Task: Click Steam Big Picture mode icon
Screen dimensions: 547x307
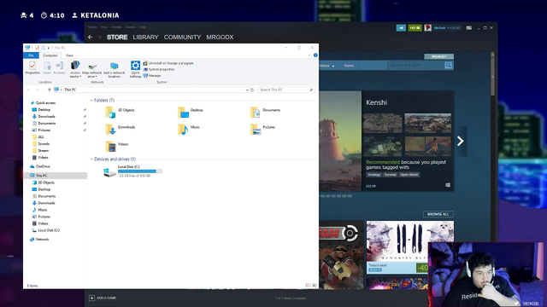Action: click(x=469, y=28)
